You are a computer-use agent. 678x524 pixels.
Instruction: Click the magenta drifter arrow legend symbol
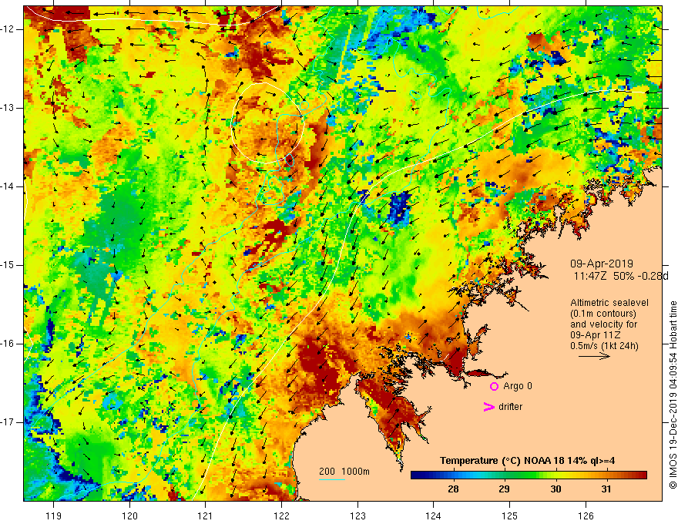488,407
